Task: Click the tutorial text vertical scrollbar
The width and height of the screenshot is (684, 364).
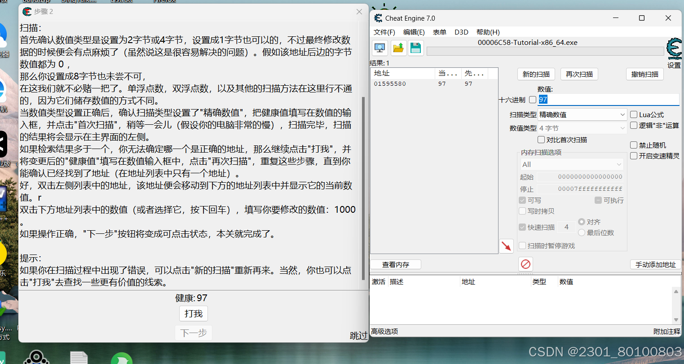Action: (363, 189)
